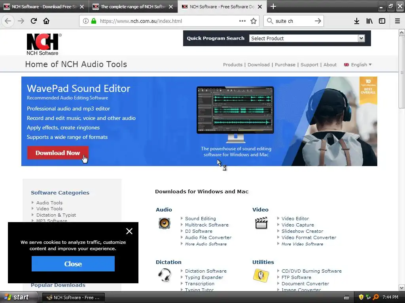The image size is (405, 303).
Task: Open the Typing Expander link
Action: (x=204, y=277)
